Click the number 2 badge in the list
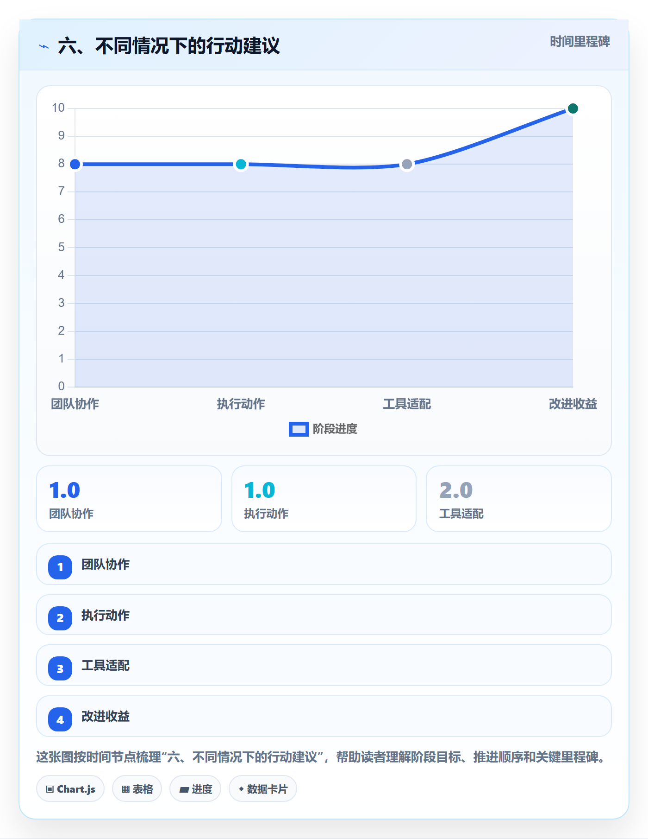The width and height of the screenshot is (648, 839). tap(60, 618)
